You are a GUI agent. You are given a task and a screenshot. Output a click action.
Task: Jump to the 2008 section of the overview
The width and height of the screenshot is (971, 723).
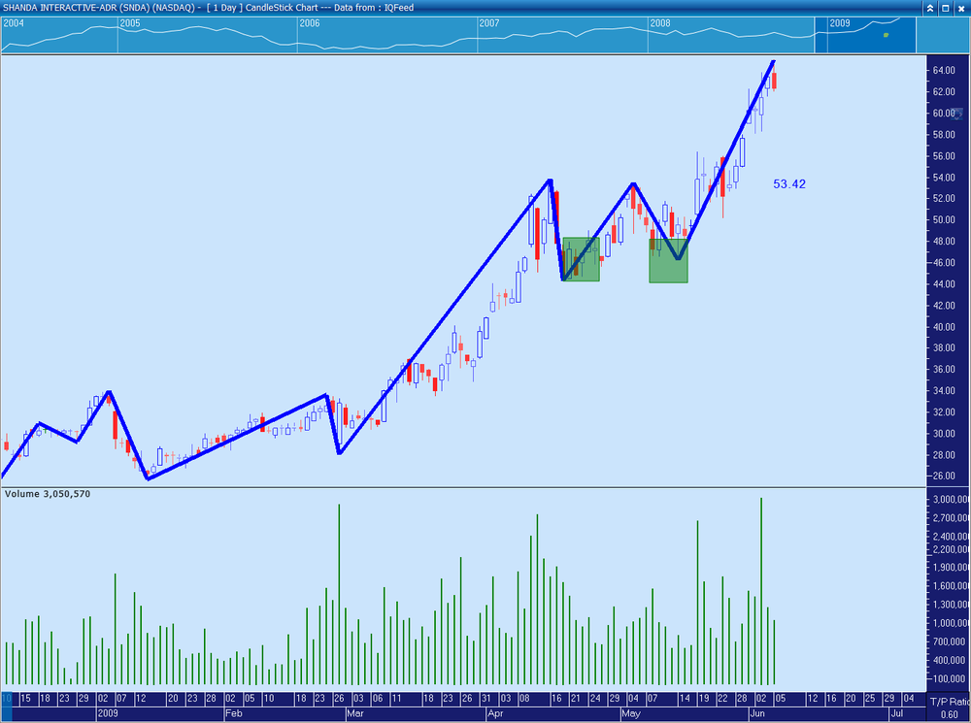659,23
